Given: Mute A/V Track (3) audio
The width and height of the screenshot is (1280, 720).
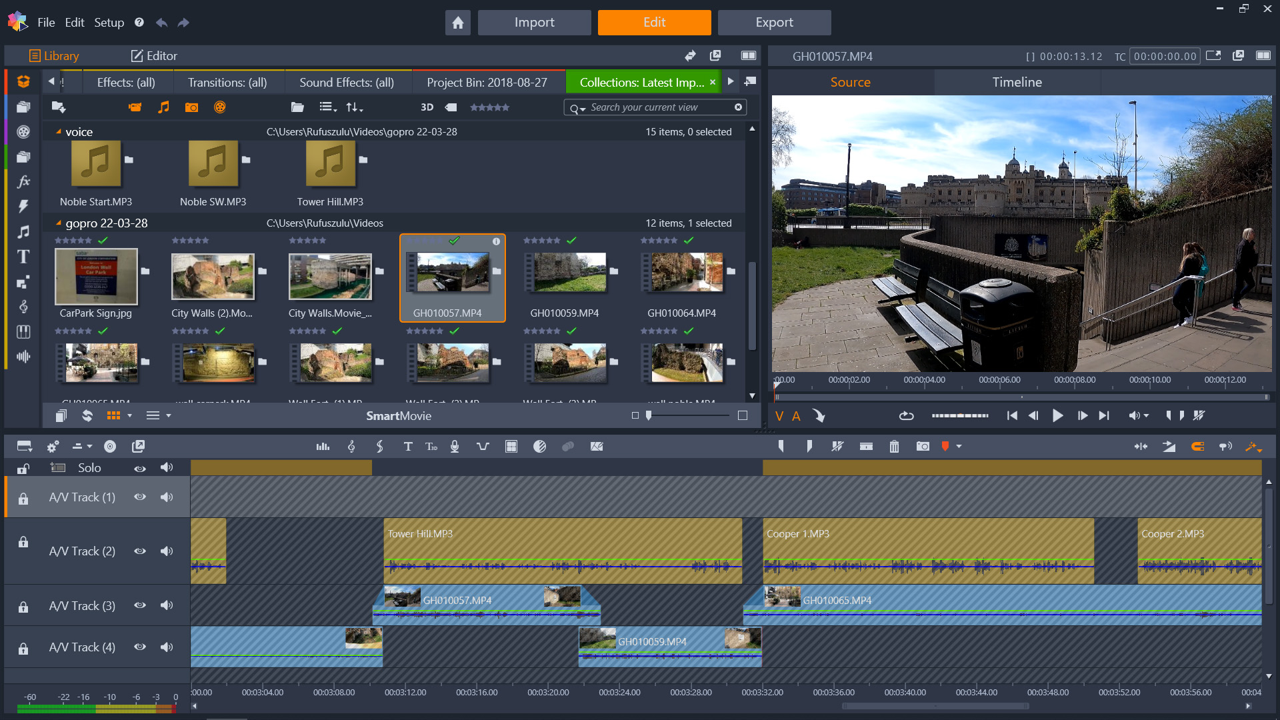Looking at the screenshot, I should (167, 605).
